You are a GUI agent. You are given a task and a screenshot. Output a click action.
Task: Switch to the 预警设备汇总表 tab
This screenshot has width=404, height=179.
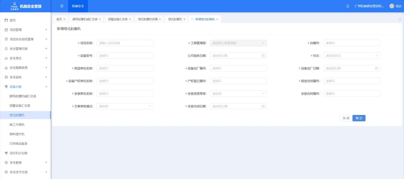pos(118,19)
